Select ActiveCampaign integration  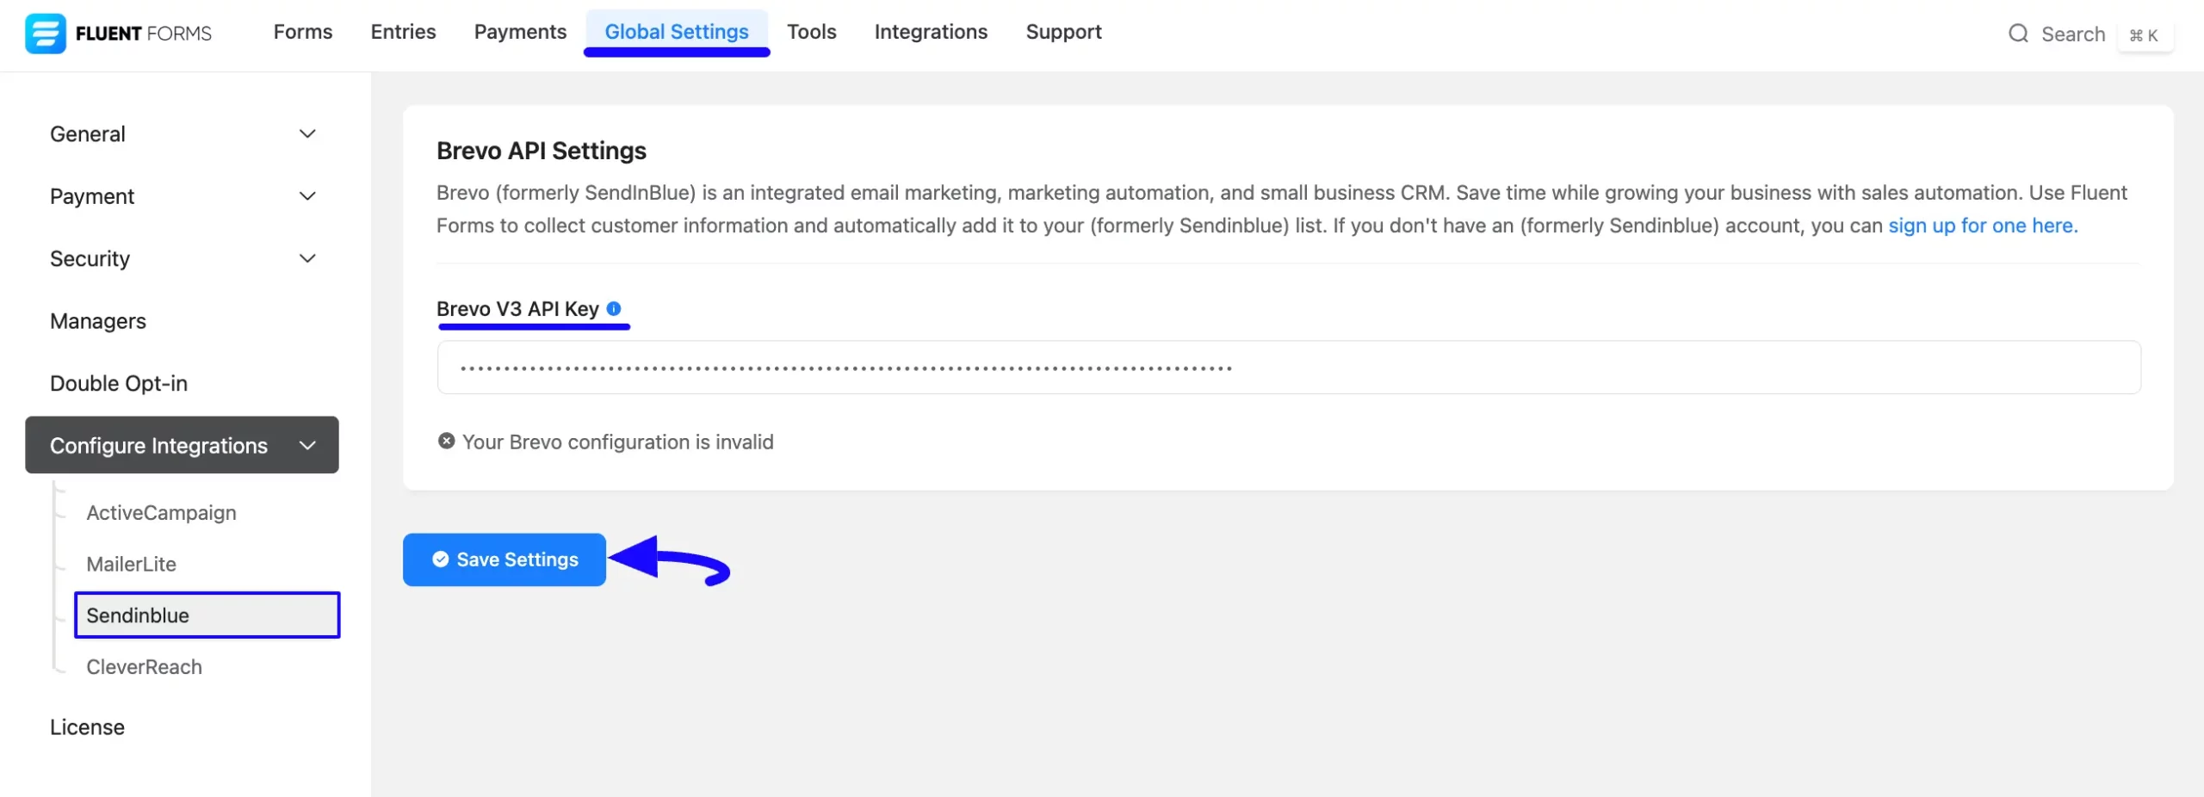point(161,512)
